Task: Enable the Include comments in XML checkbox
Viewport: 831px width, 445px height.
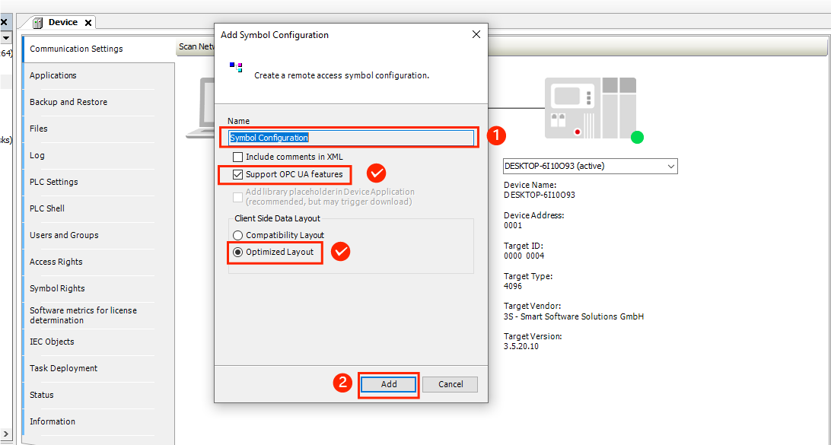Action: (238, 157)
